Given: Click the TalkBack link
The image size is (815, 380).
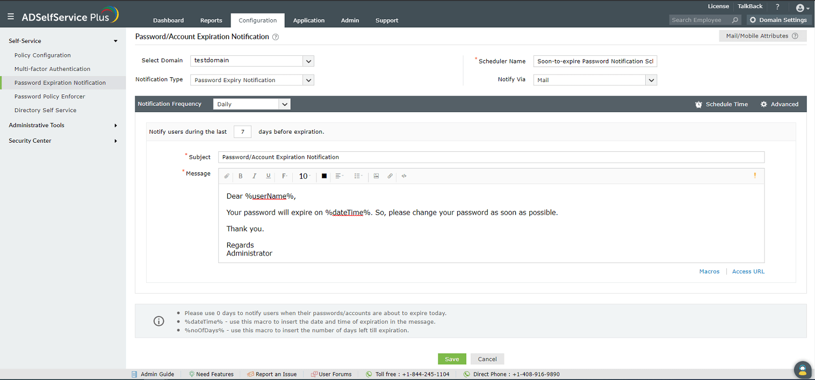Looking at the screenshot, I should pos(750,6).
